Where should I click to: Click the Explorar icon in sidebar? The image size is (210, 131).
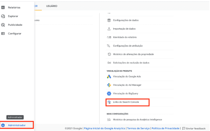coord(3,16)
